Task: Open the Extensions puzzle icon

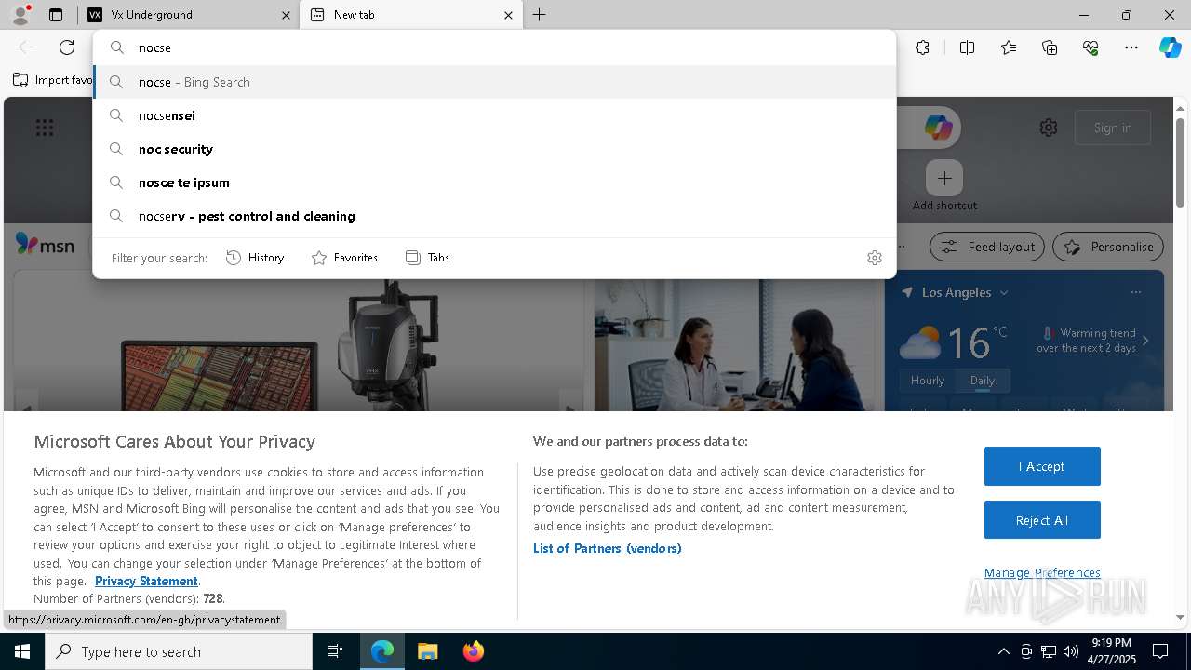Action: pos(922,47)
